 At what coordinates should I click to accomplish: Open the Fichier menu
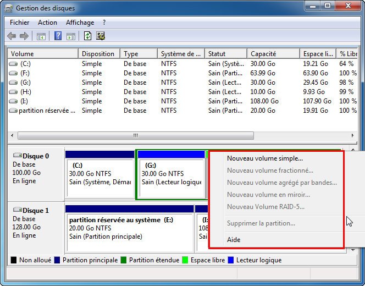tap(20, 23)
